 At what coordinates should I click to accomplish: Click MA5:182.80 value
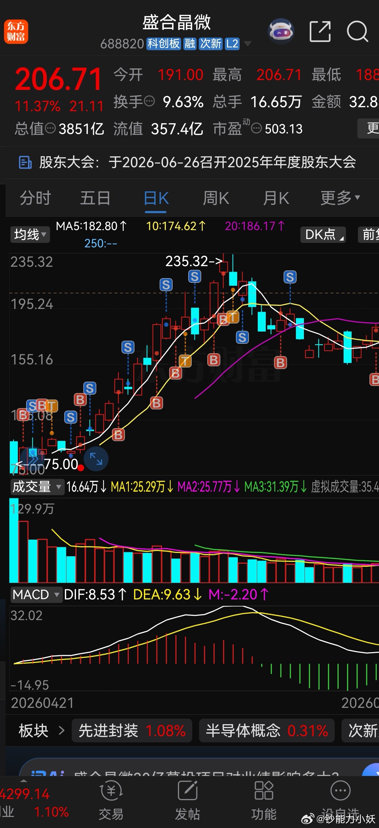coord(91,226)
